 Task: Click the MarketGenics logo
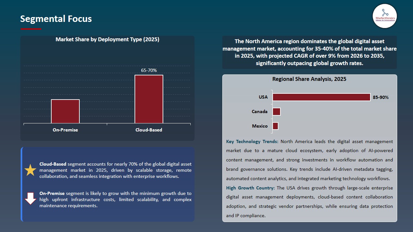click(x=385, y=16)
